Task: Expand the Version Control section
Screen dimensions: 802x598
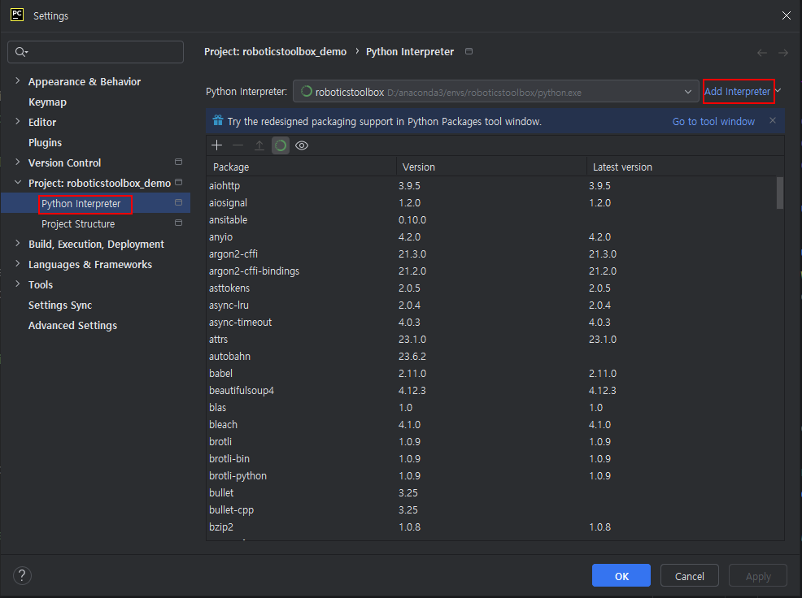Action: 18,162
